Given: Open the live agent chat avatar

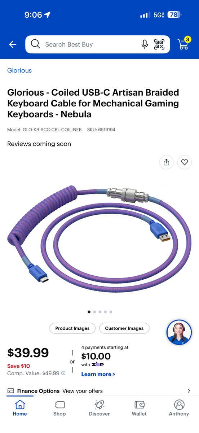Looking at the screenshot, I should 179,332.
